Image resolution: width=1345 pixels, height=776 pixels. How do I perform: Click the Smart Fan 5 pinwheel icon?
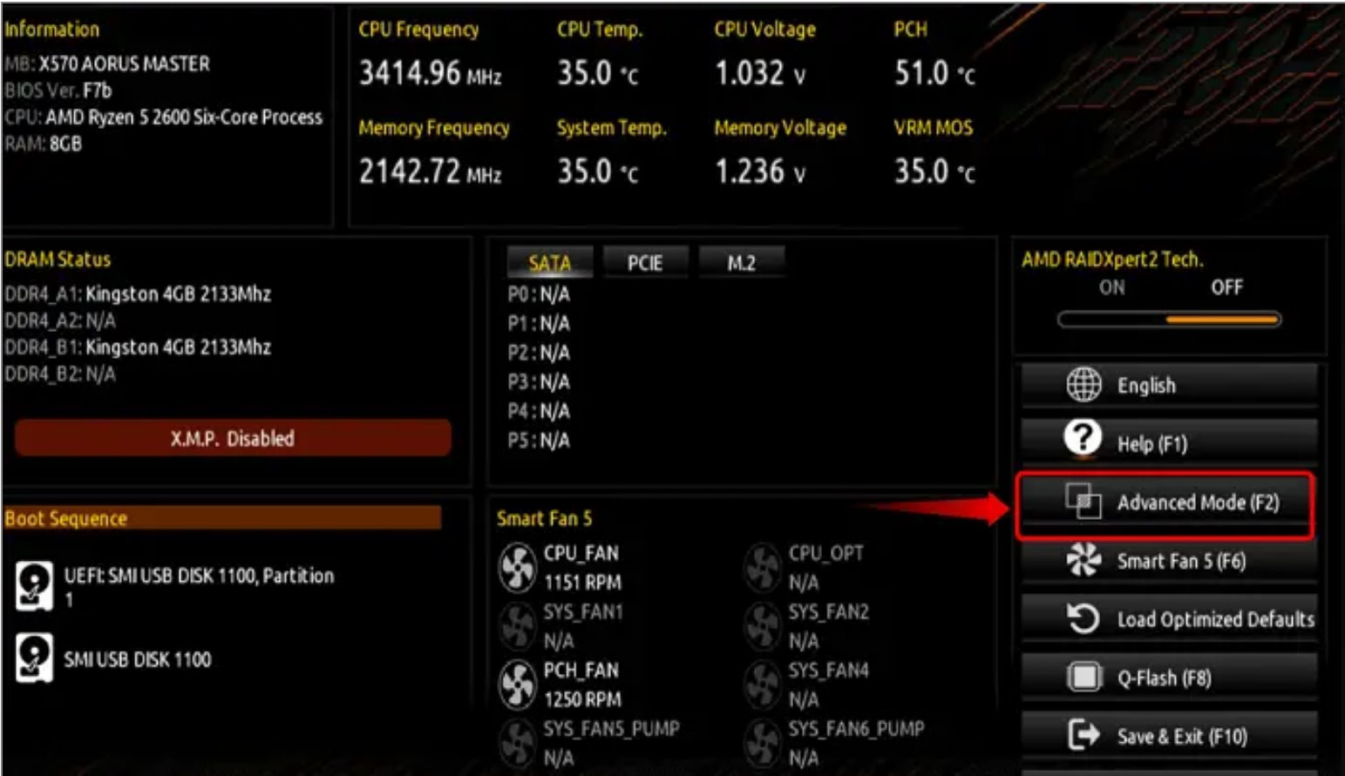click(1083, 560)
